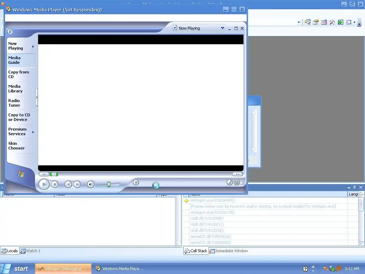Open the Toolbox hammer-and-wrench icon

point(332,22)
